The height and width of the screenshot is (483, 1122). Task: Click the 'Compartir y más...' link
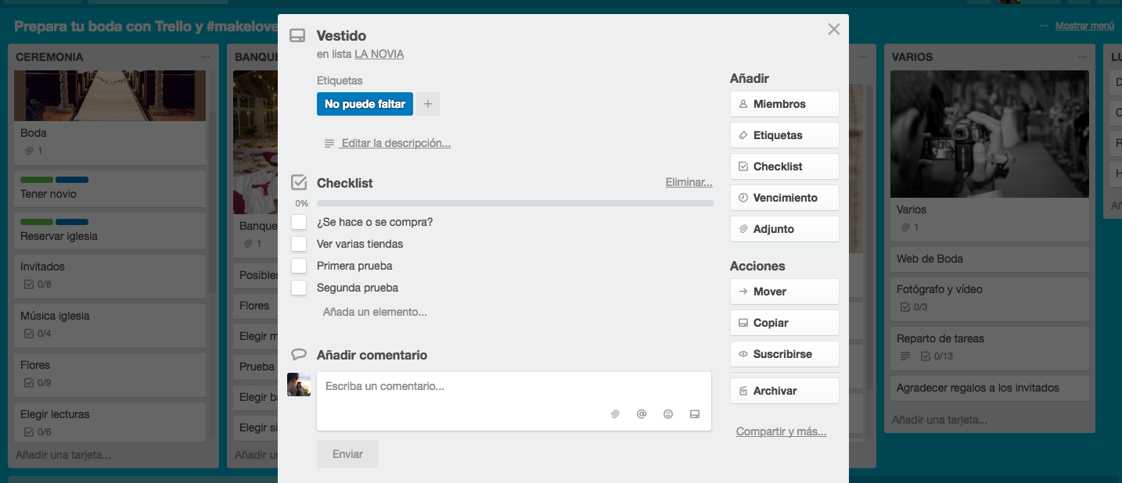click(x=781, y=431)
